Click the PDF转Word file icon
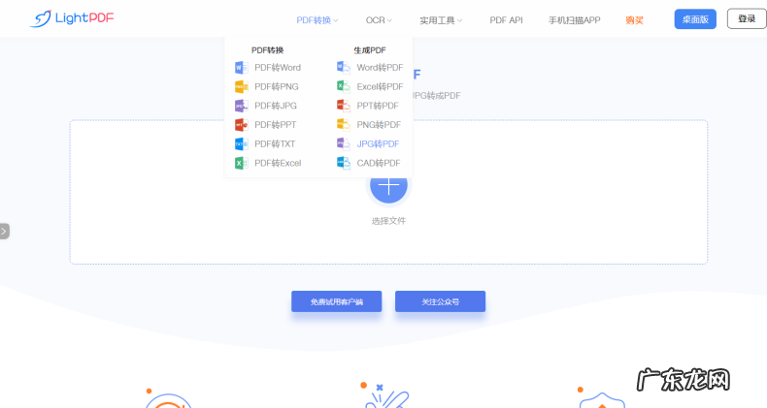Viewport: 767px width, 408px height. (x=241, y=67)
